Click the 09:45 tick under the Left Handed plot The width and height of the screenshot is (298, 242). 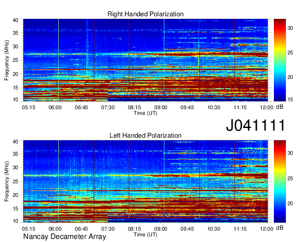pos(187,229)
